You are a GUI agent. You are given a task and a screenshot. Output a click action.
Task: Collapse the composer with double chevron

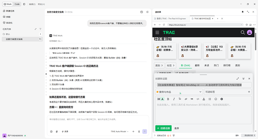pyautogui.click(x=243, y=78)
